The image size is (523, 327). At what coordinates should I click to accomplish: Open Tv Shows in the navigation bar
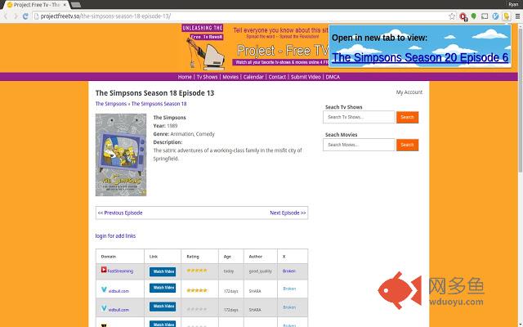pos(207,77)
